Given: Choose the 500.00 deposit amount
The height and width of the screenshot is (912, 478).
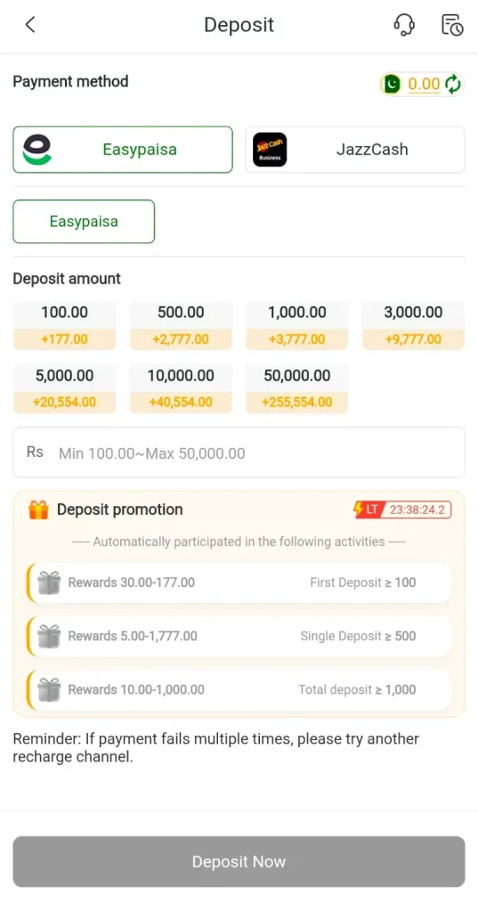Looking at the screenshot, I should tap(181, 325).
